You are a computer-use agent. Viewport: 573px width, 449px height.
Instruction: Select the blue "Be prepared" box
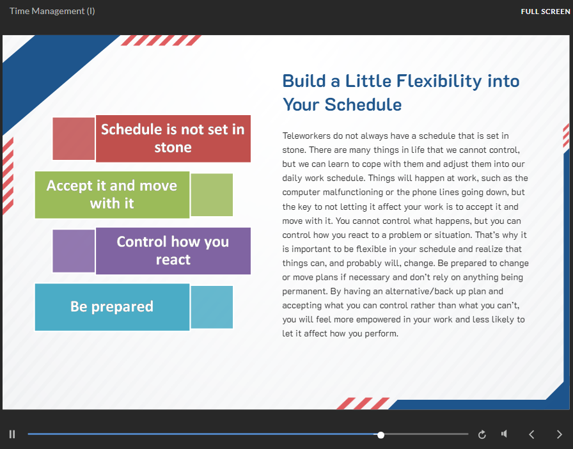112,307
